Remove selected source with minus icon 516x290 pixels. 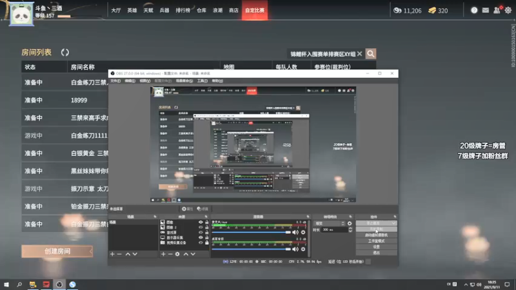tap(170, 254)
